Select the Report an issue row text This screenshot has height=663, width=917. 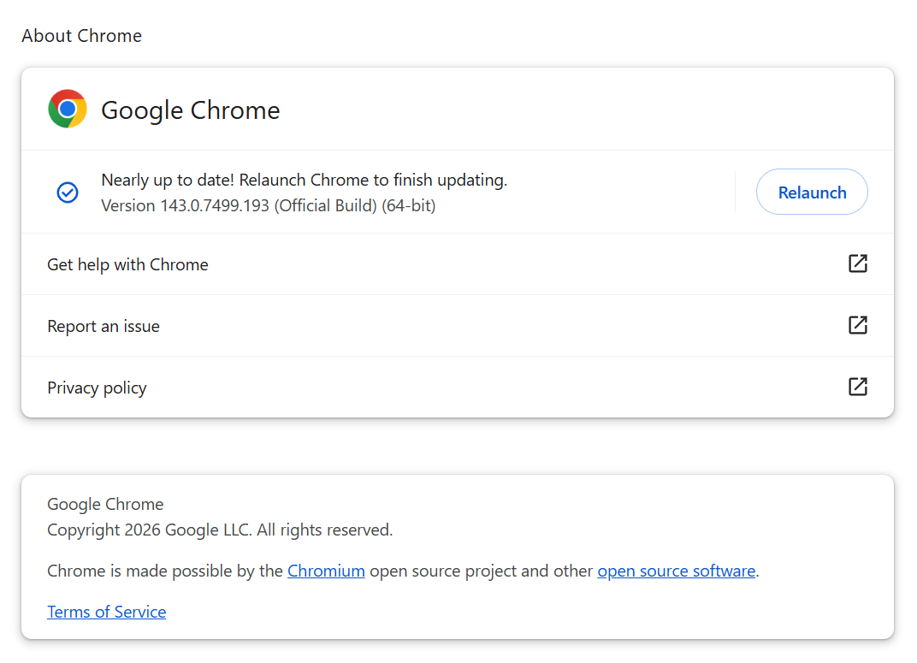[103, 326]
